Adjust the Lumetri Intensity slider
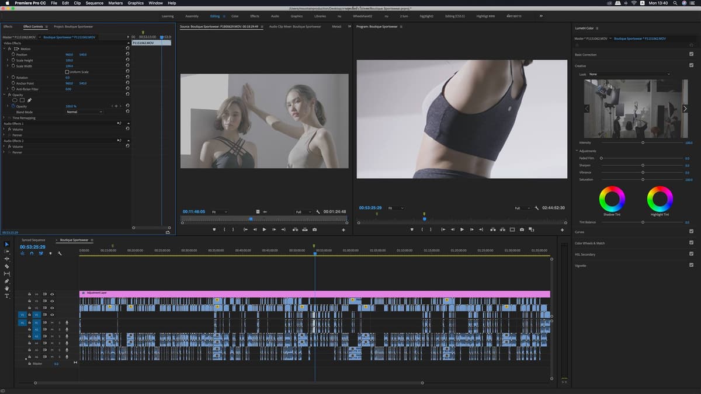701x394 pixels. (643, 142)
